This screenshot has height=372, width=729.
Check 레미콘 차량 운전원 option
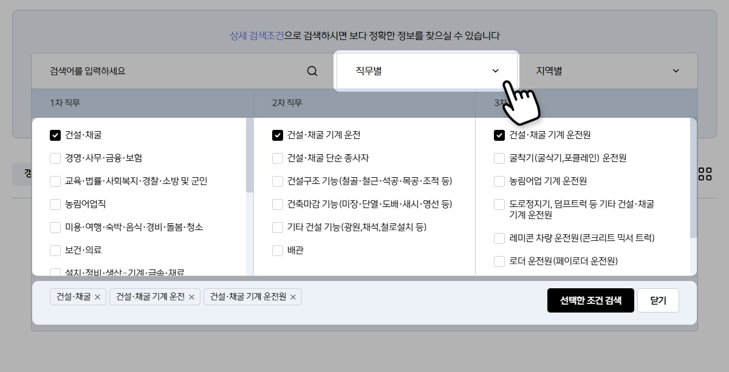pos(499,238)
